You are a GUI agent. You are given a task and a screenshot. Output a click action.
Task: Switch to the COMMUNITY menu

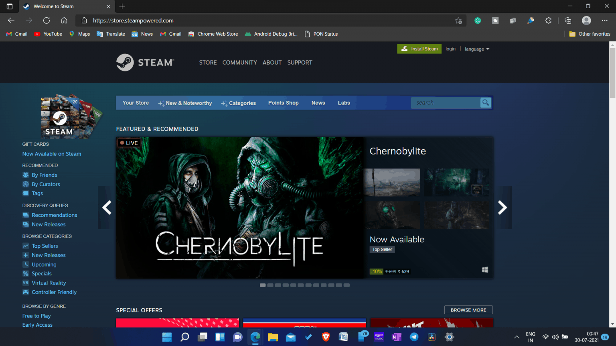pyautogui.click(x=239, y=62)
